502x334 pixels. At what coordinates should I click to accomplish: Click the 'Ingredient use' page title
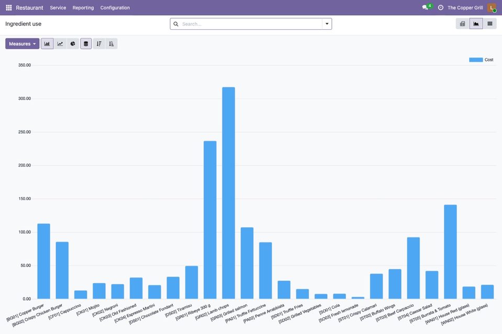(24, 24)
